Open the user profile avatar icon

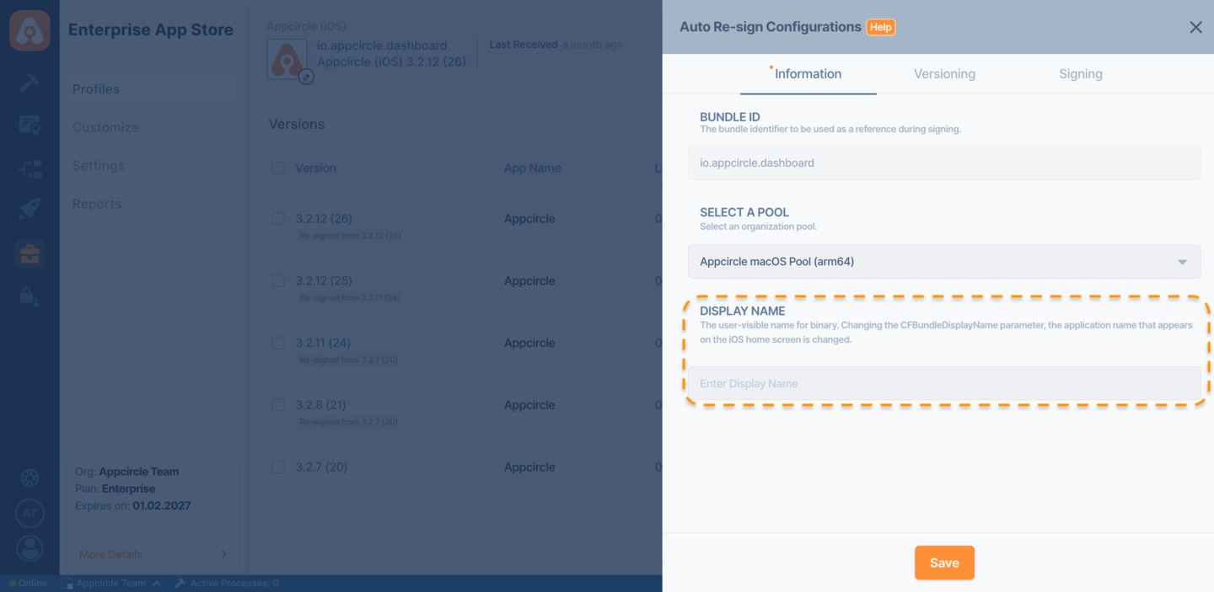pos(30,548)
